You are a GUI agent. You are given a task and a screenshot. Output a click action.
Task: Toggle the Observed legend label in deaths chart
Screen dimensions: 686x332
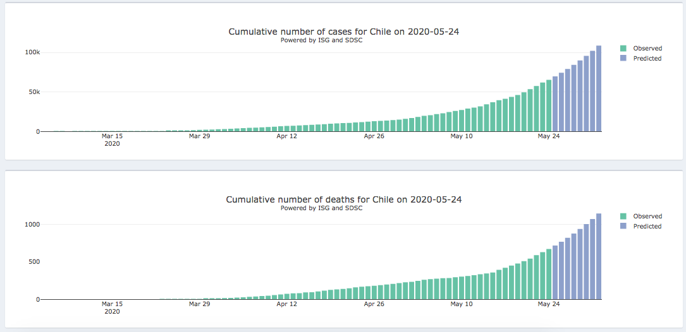tap(647, 216)
